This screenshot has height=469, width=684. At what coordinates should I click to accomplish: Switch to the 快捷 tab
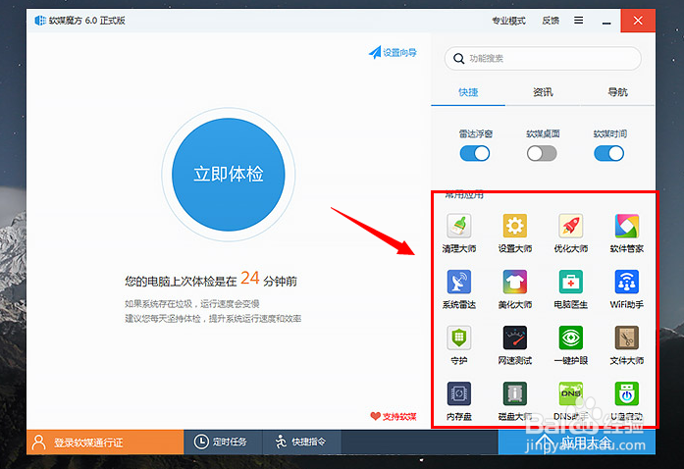point(468,92)
